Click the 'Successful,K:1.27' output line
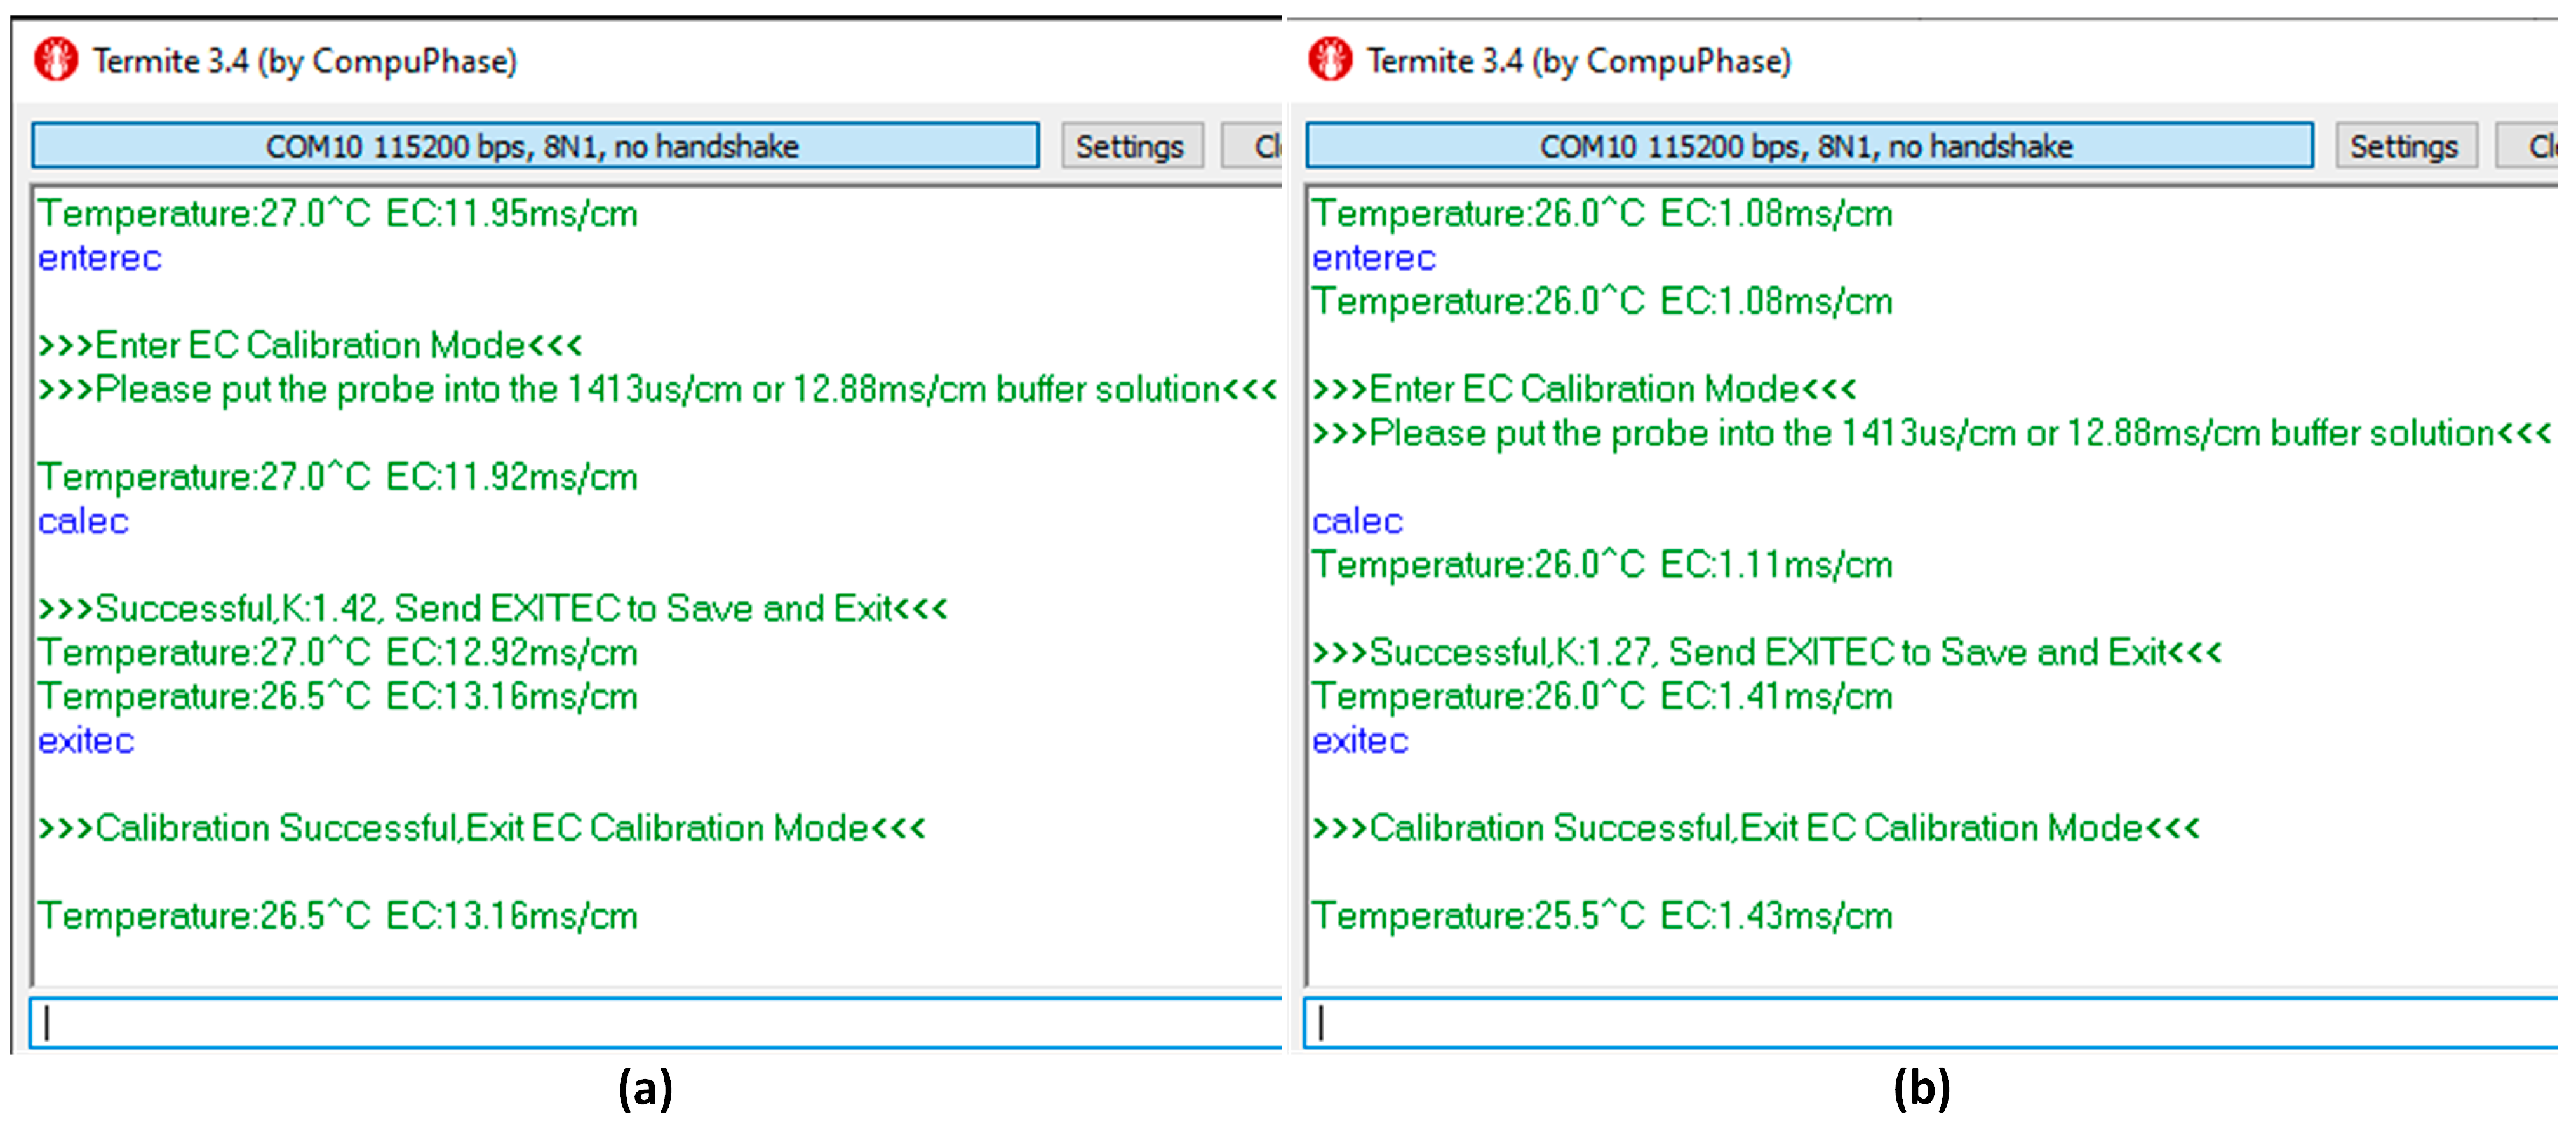Viewport: 2576px width, 1133px height. coord(1766,652)
